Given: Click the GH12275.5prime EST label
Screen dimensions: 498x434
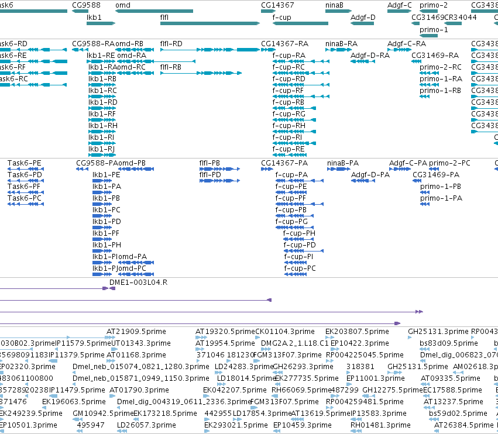Looking at the screenshot, I should tap(393, 390).
